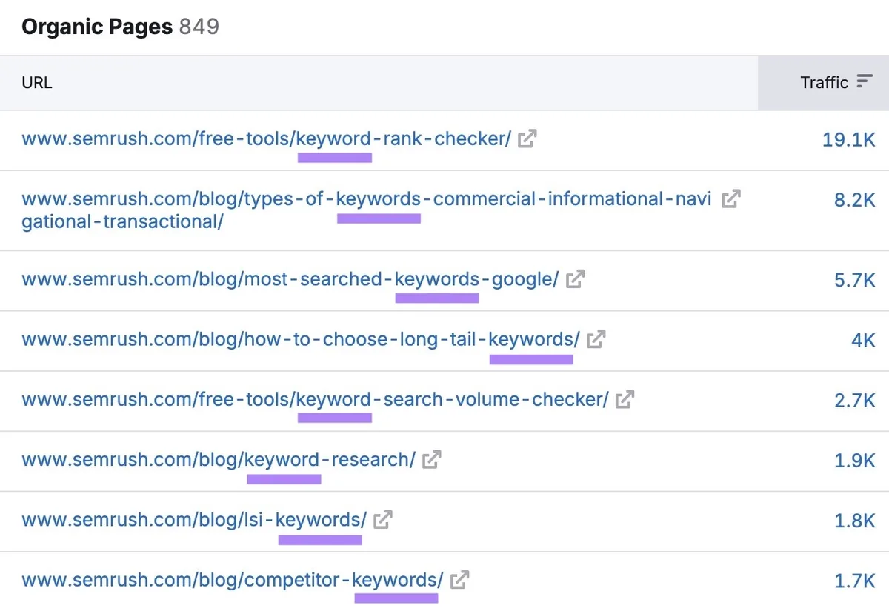Click the 4K traffic value
This screenshot has width=889, height=611.
point(863,340)
